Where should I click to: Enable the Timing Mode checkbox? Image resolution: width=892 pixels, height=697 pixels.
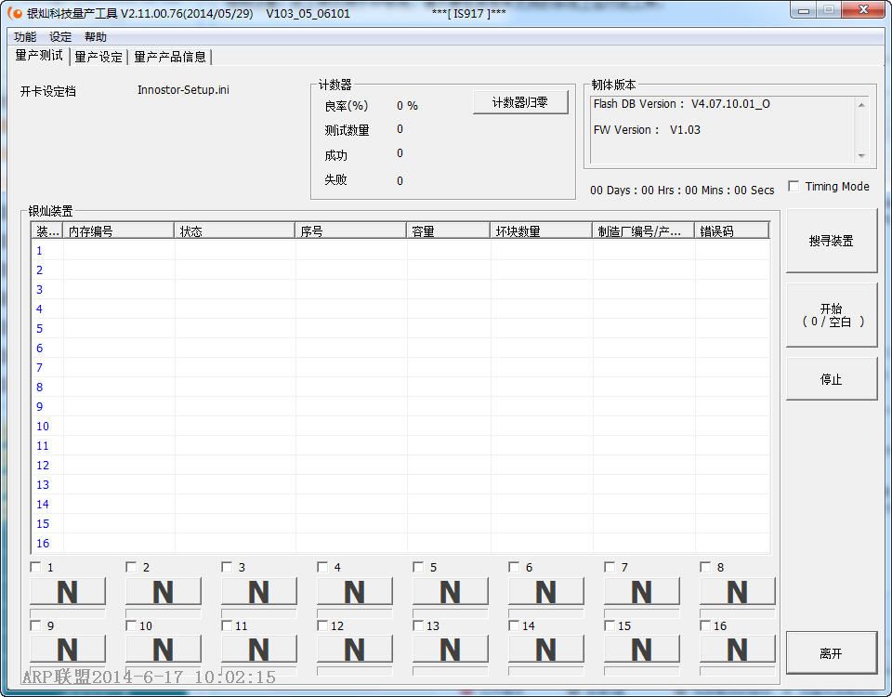pos(794,186)
